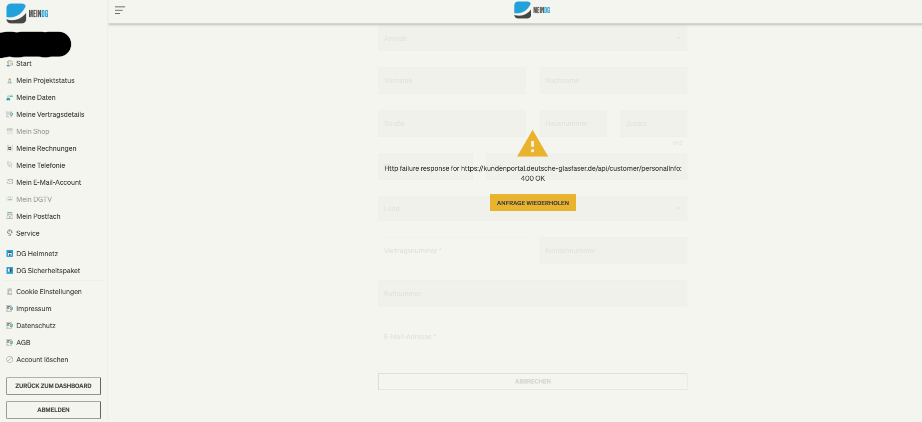Viewport: 922px width, 422px height.
Task: Open DG Heimnetz link
Action: click(x=37, y=254)
